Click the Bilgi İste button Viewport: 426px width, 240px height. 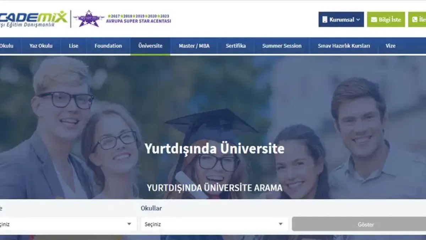[x=386, y=20]
